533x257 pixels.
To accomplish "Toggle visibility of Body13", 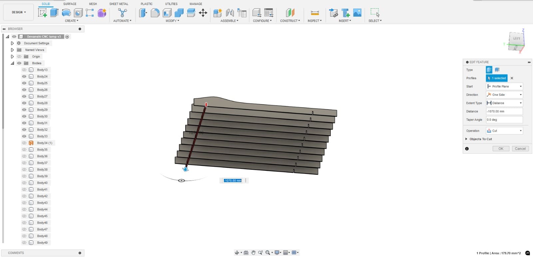I will [24, 70].
